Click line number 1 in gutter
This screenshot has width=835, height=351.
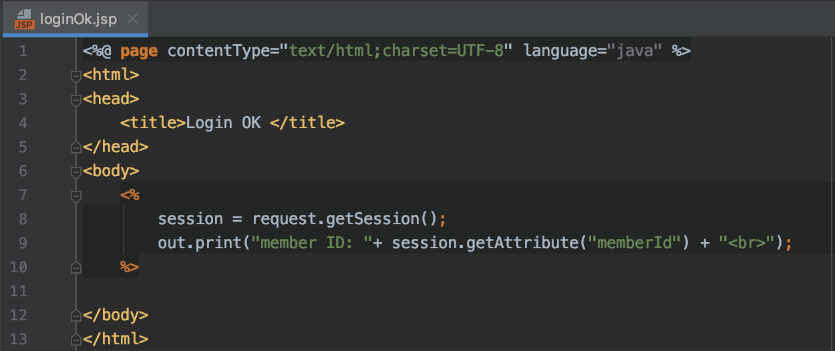[x=23, y=51]
